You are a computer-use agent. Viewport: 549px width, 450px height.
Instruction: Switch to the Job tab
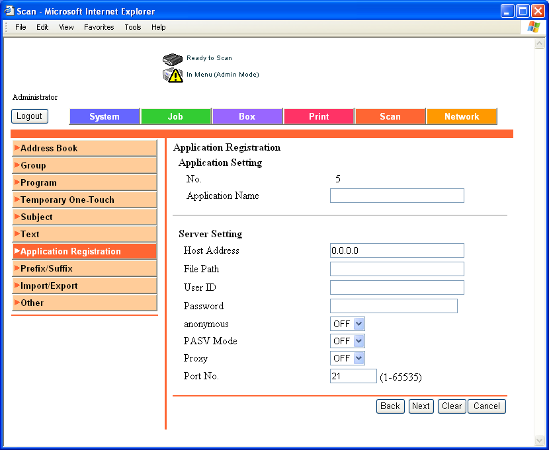[175, 116]
